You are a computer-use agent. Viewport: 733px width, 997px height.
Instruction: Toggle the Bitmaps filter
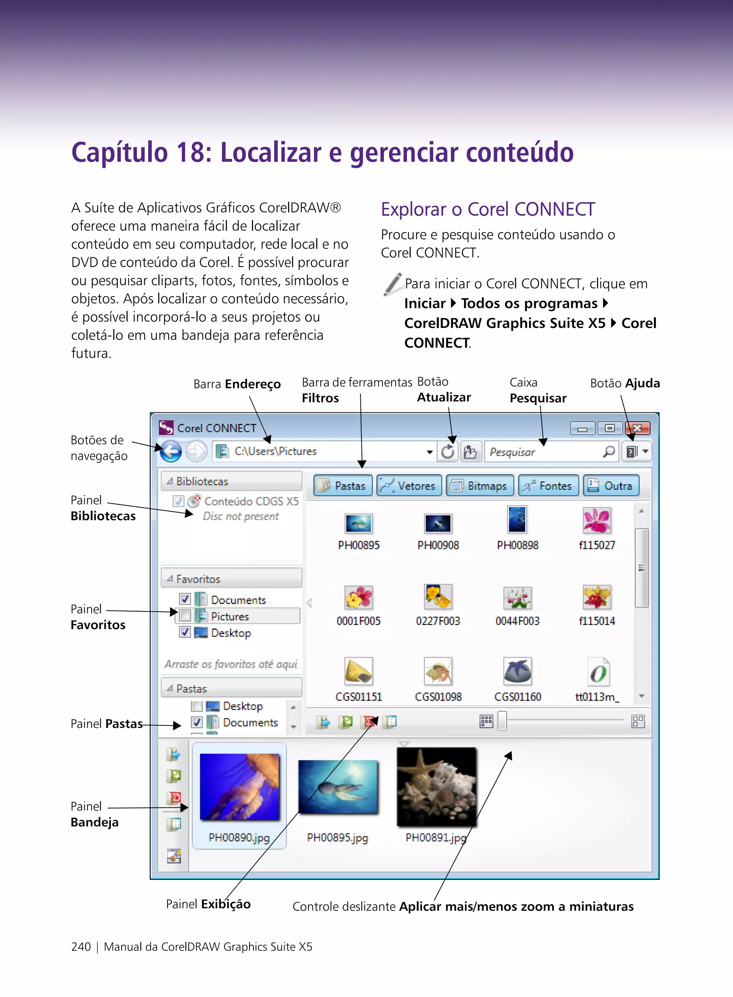click(480, 485)
